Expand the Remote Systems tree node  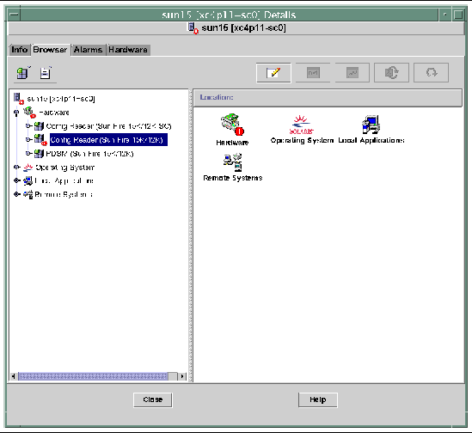click(x=17, y=194)
